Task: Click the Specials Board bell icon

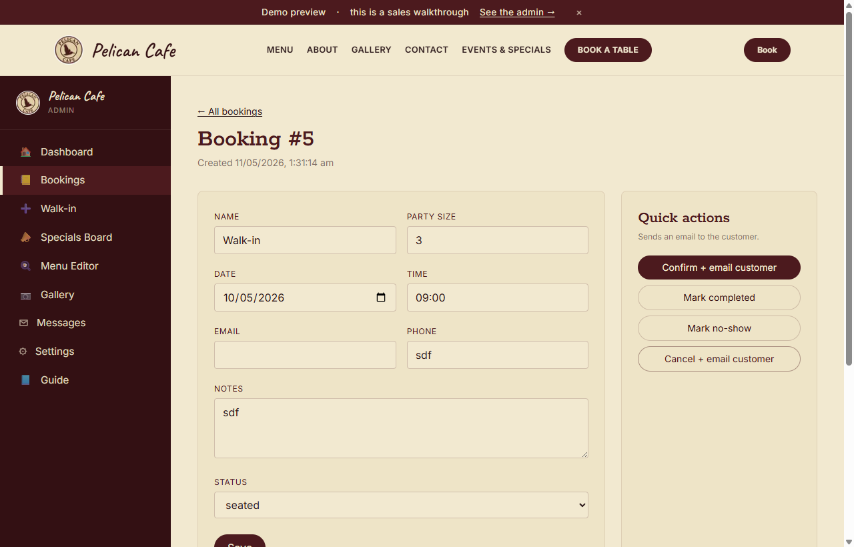Action: pyautogui.click(x=25, y=237)
